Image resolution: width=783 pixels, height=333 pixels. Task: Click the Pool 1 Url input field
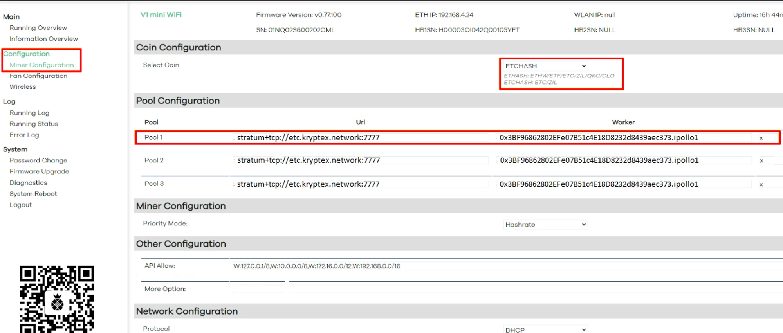coord(360,138)
